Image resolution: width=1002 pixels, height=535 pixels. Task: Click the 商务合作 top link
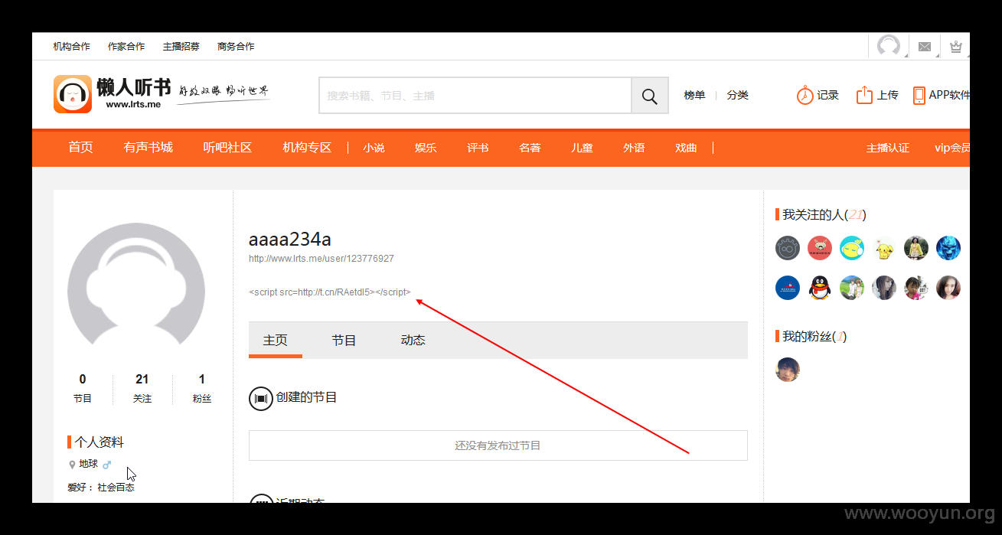tap(236, 47)
